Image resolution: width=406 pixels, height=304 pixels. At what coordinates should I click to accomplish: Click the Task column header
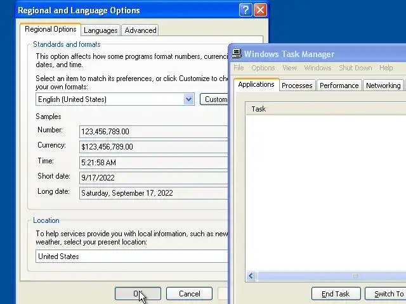pos(325,108)
